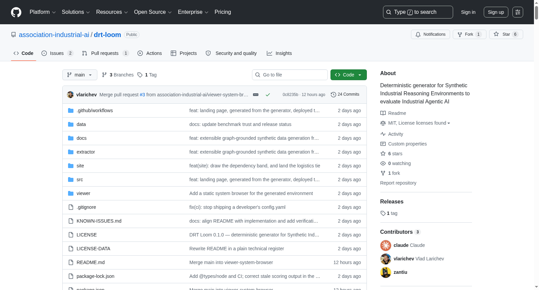Screen dimensions: 539x290
Task: Click the tag icon under Releases
Action: (383, 213)
